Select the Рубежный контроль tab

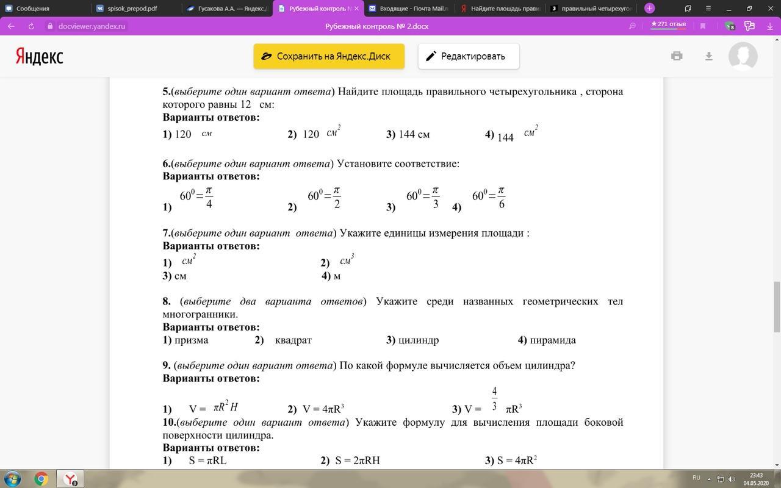[318, 9]
